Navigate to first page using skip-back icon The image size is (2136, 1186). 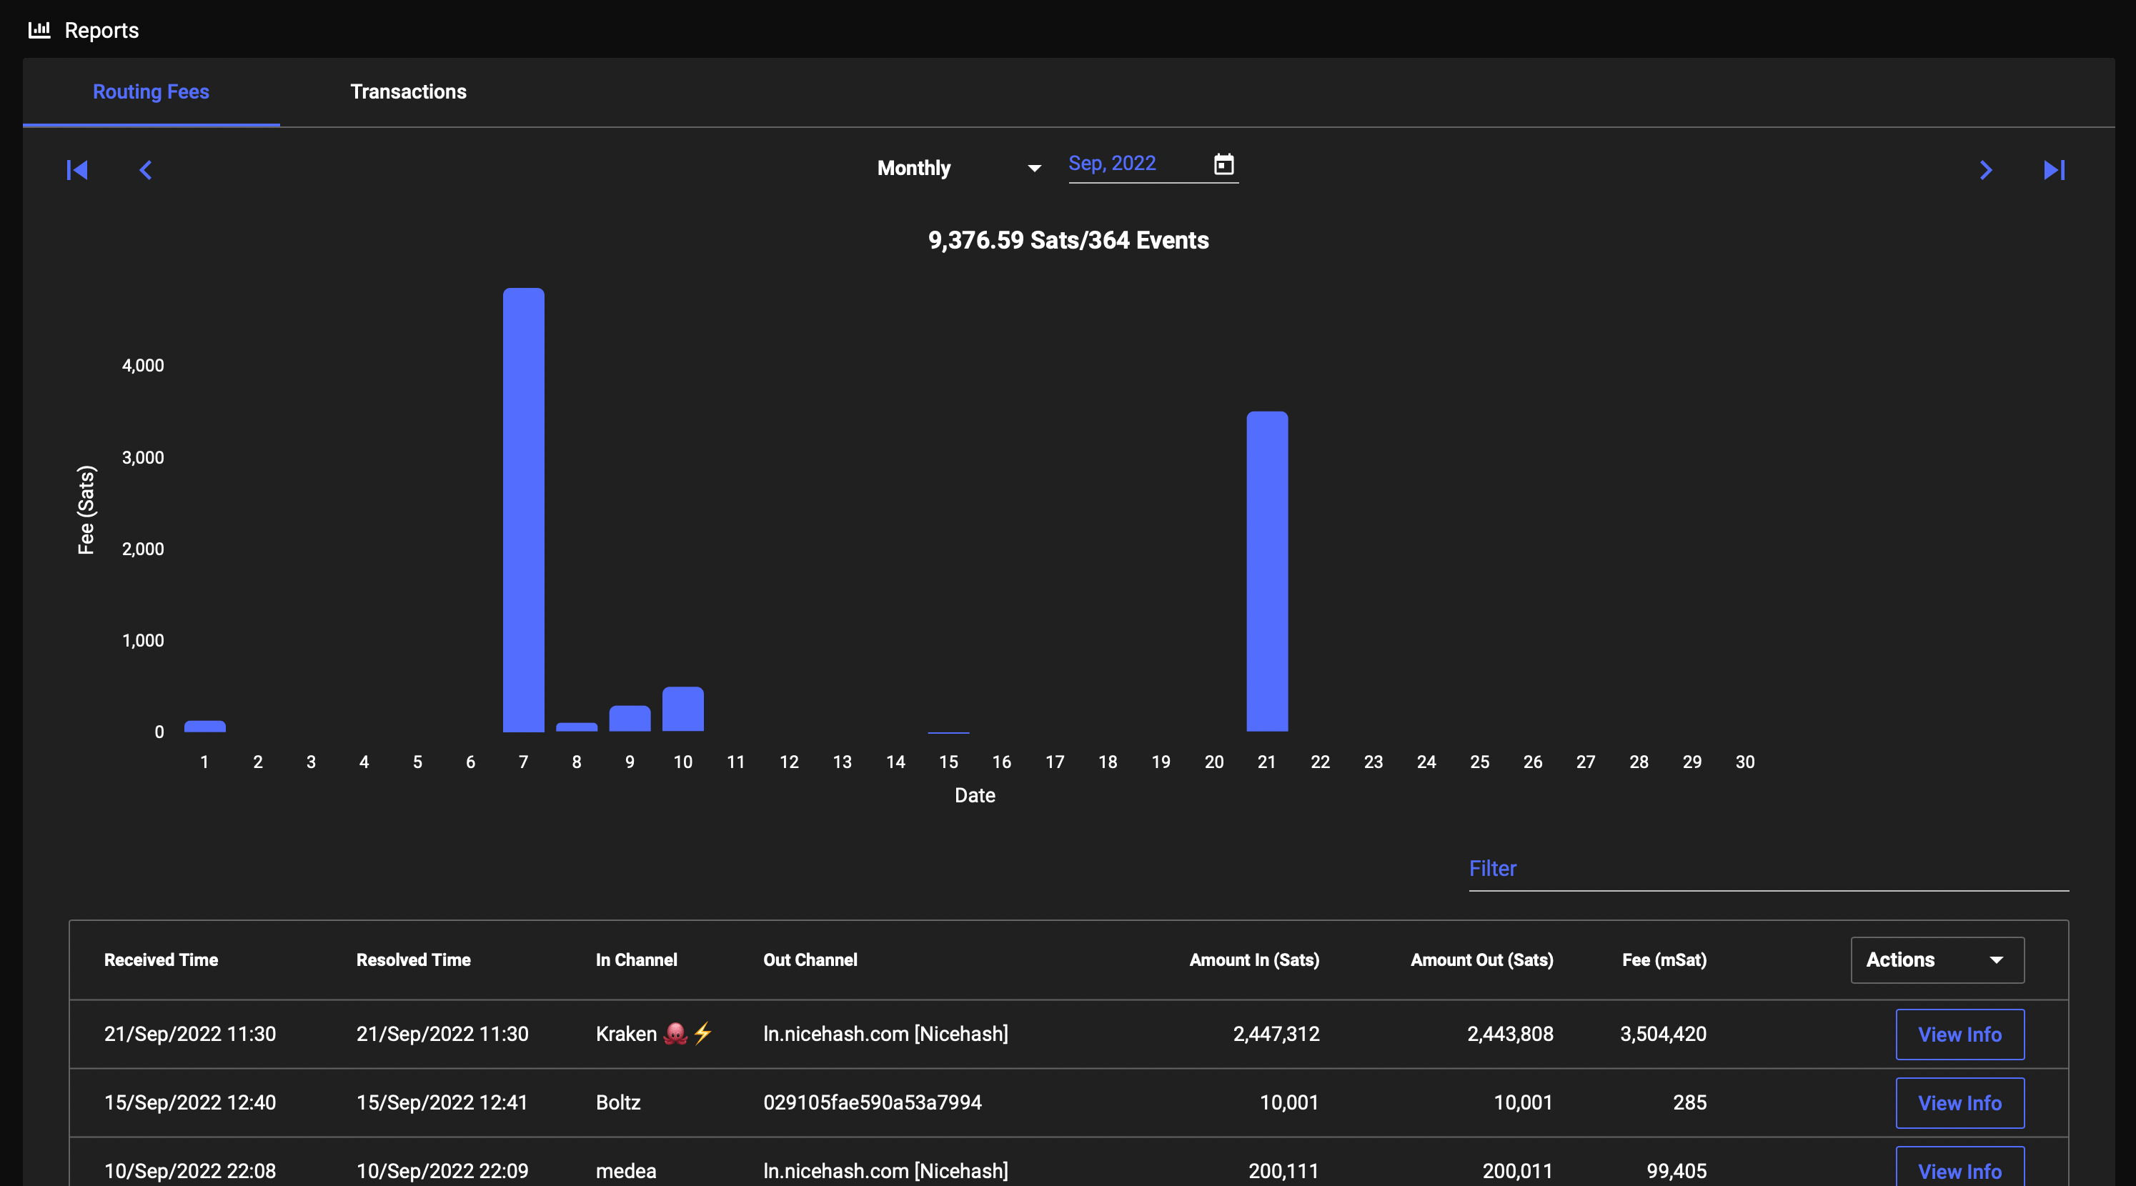[x=77, y=168]
